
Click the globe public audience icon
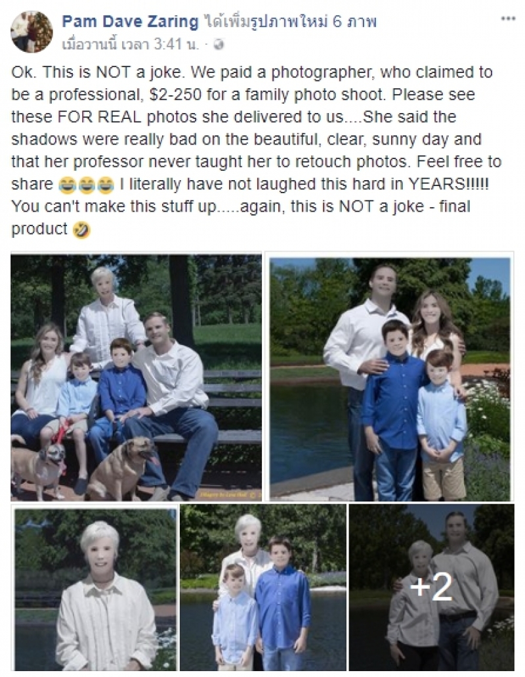click(219, 45)
